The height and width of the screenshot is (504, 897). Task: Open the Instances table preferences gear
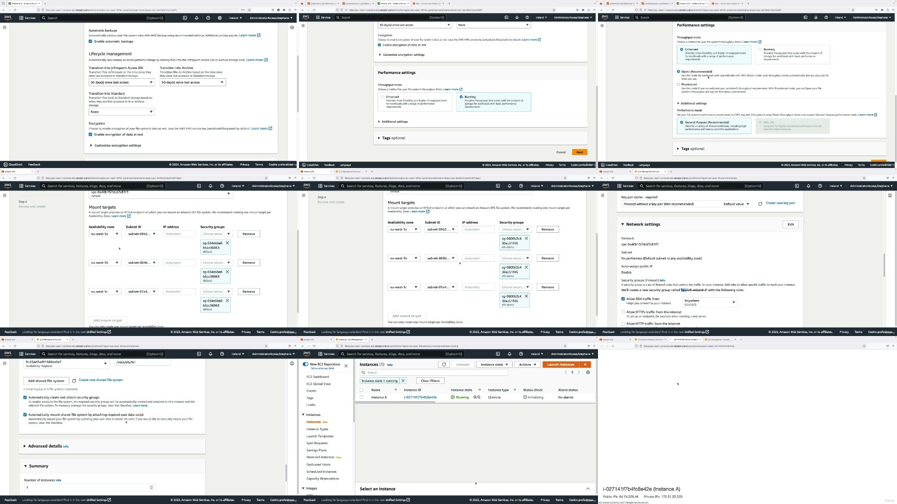point(588,372)
